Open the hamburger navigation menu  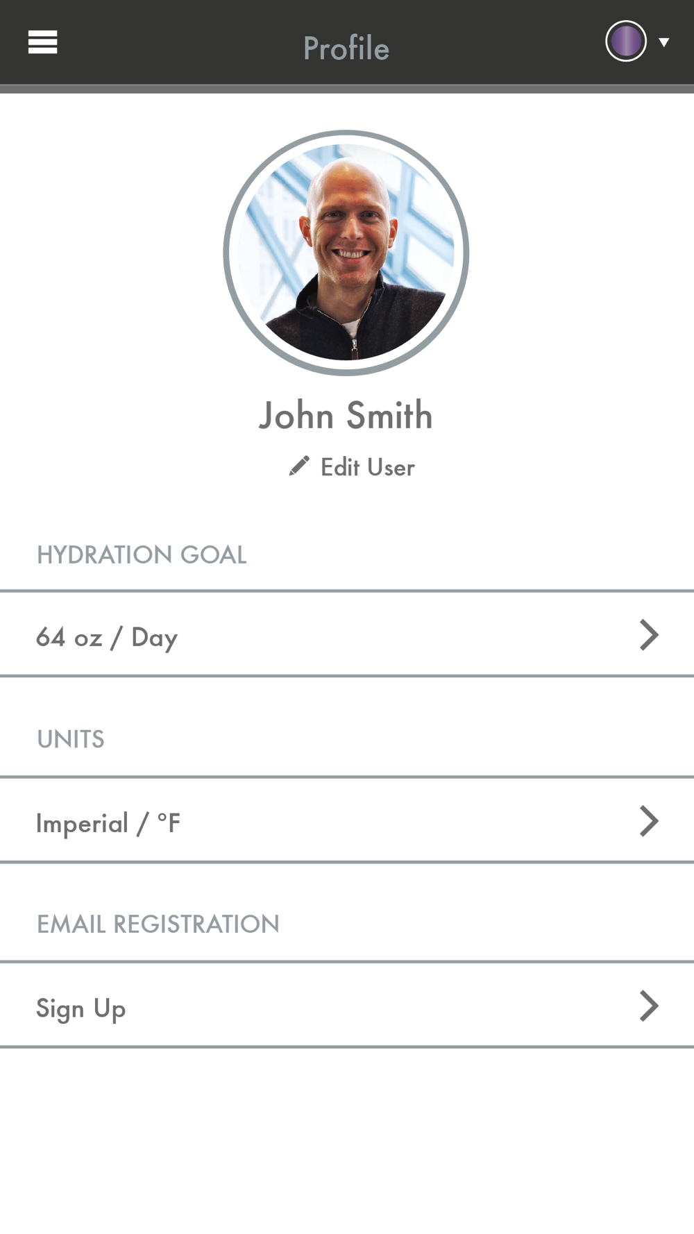pyautogui.click(x=42, y=42)
